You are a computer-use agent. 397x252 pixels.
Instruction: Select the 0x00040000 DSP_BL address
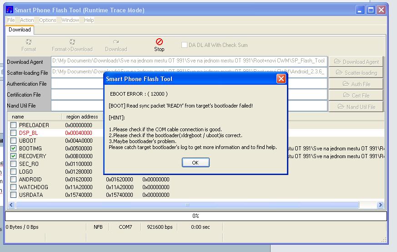pos(79,133)
